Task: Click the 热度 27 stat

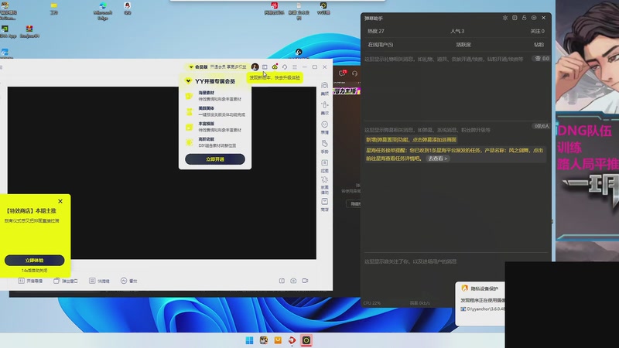Action: pyautogui.click(x=376, y=31)
